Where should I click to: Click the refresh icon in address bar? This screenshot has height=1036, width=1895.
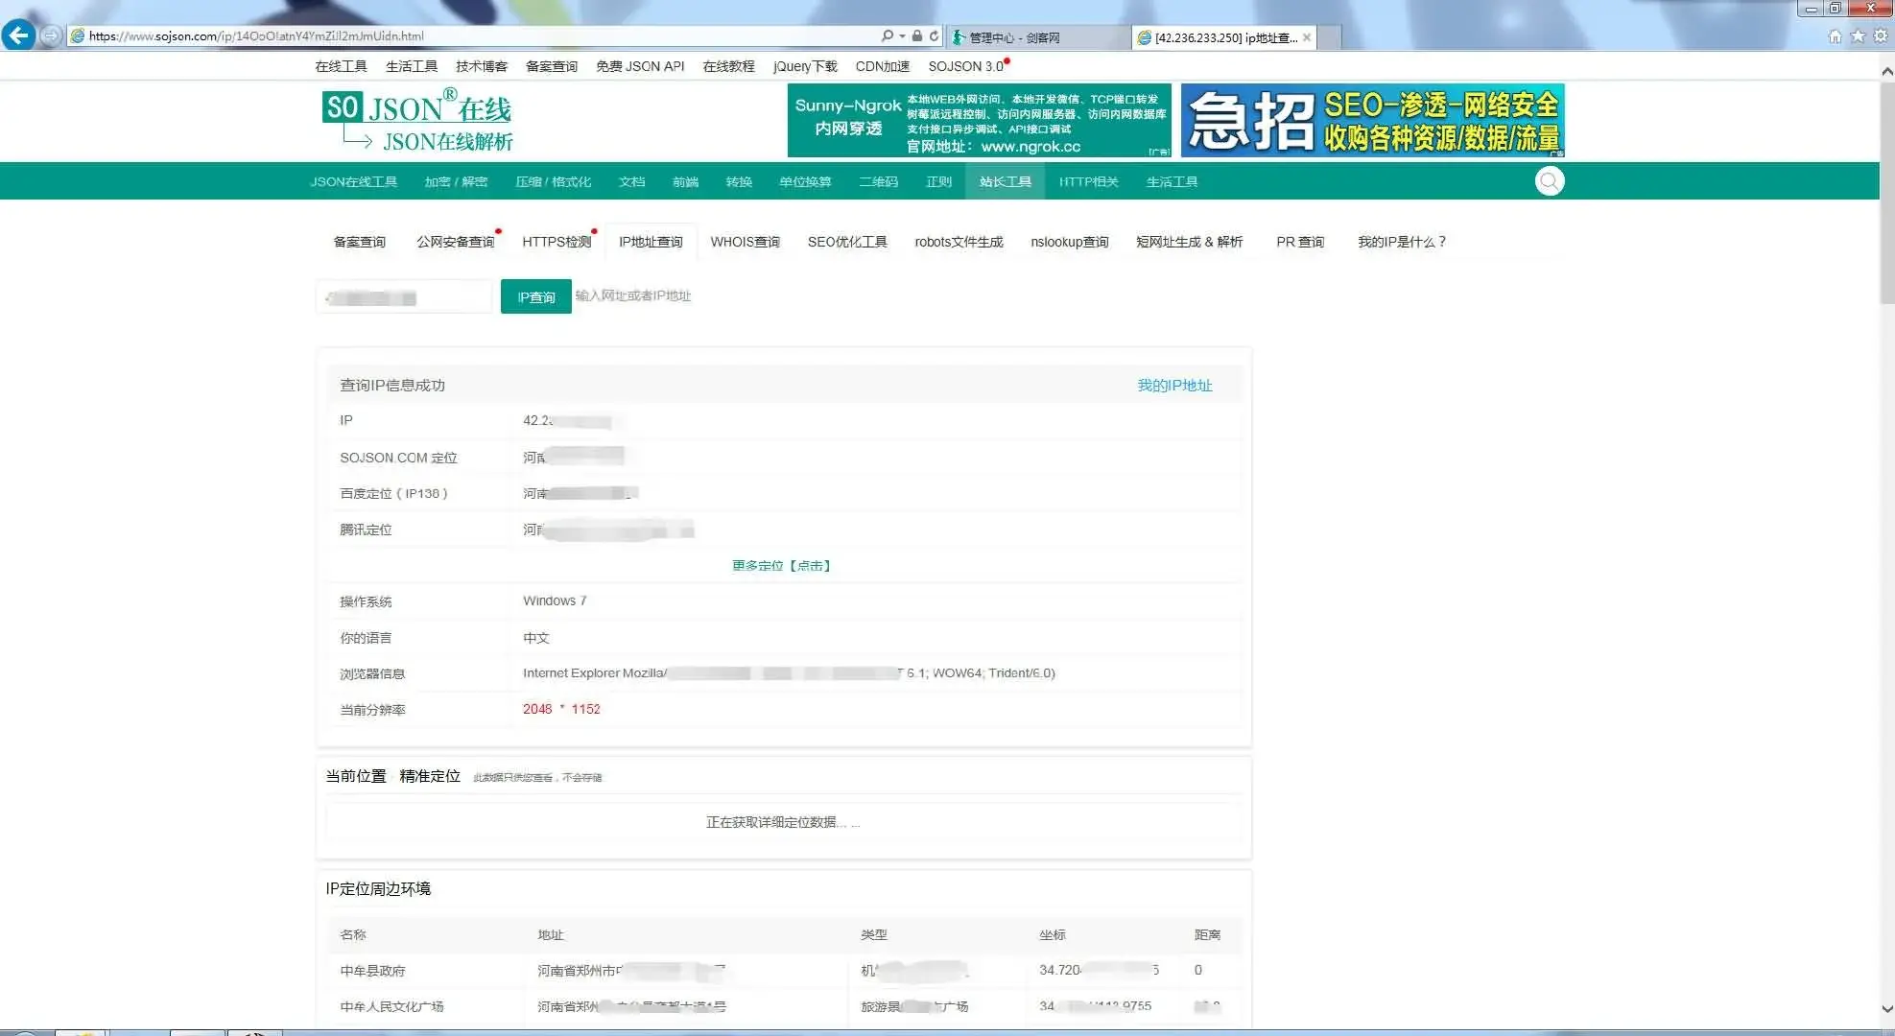pyautogui.click(x=934, y=36)
